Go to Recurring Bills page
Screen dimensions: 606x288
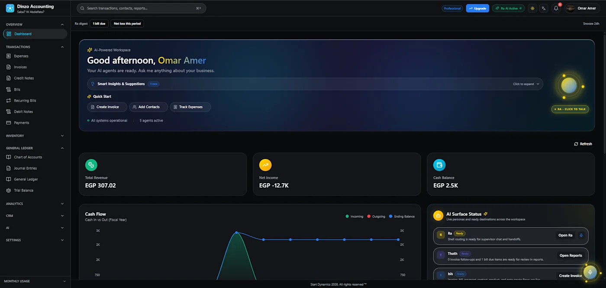tap(35, 100)
